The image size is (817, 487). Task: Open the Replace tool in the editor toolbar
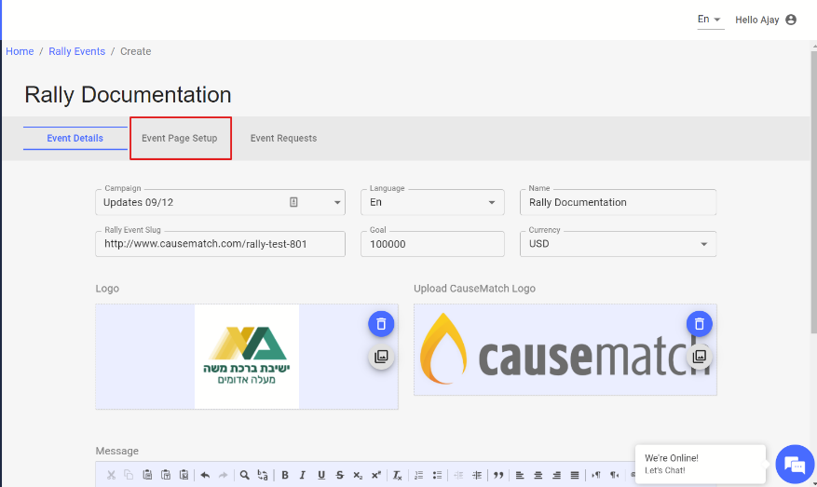coord(263,475)
